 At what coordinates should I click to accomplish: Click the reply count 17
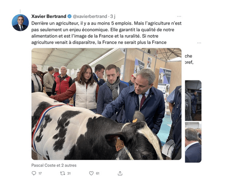coord(40,173)
